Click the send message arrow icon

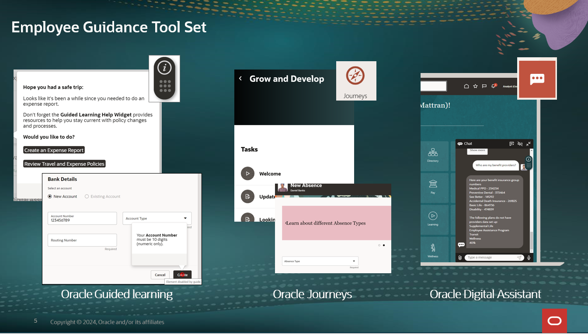click(x=519, y=257)
